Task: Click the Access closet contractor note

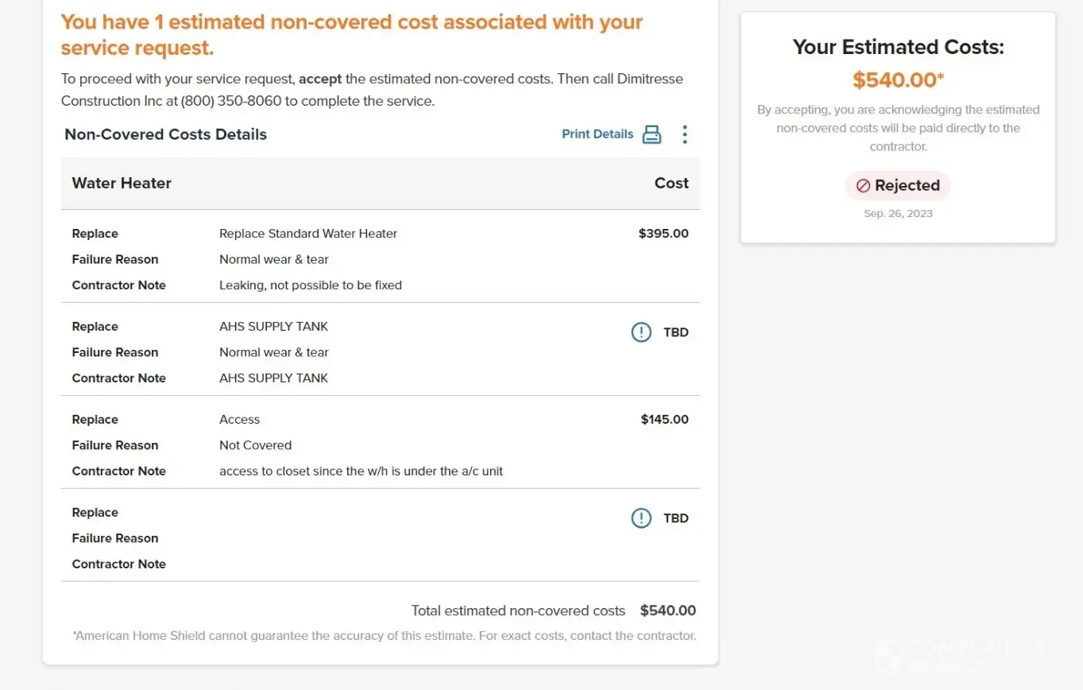Action: click(361, 471)
